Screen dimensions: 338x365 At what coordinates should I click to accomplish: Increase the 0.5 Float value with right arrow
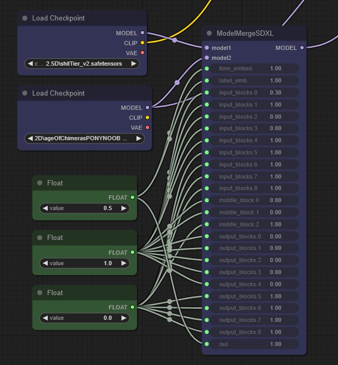click(x=124, y=208)
